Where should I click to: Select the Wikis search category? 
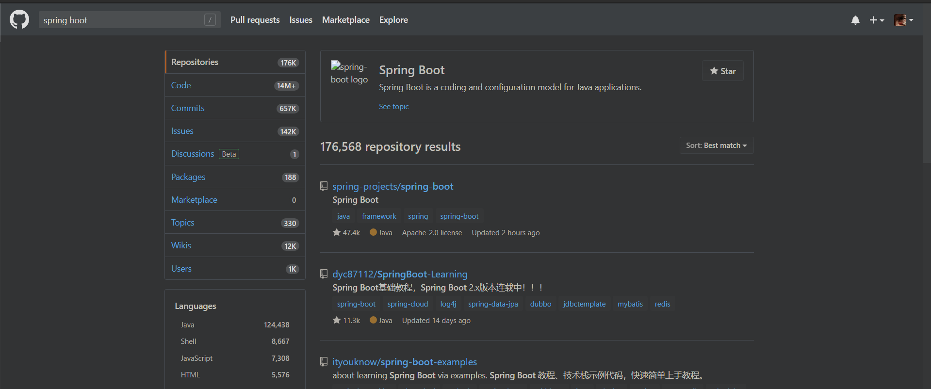(x=235, y=245)
